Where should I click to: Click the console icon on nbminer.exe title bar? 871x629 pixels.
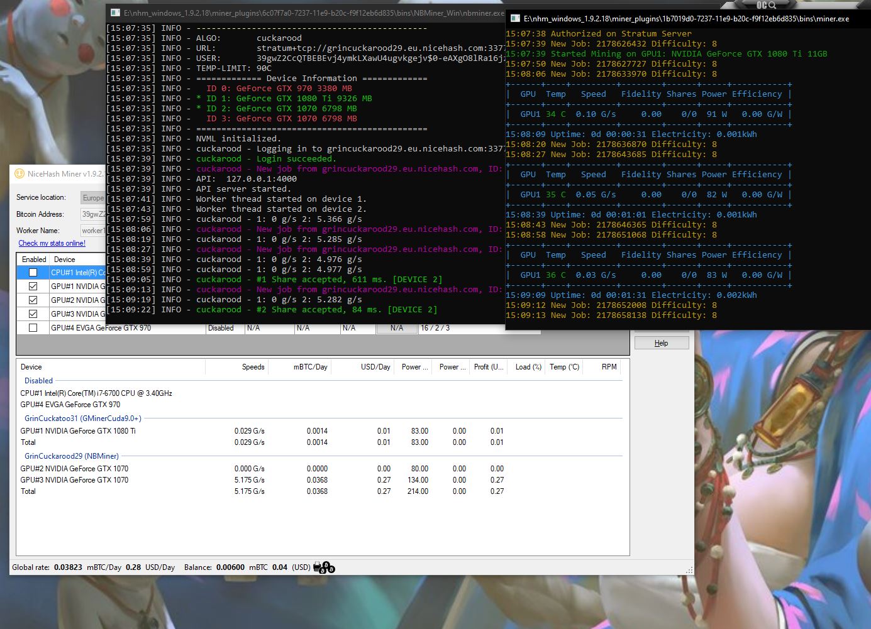click(114, 12)
